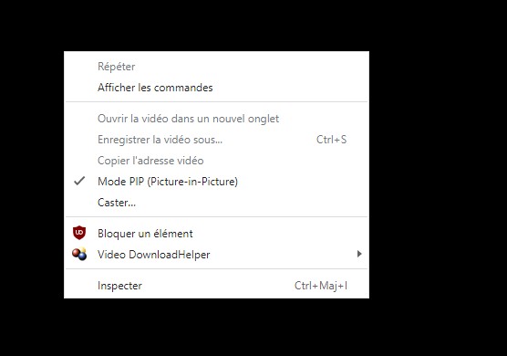Dismiss menu via black area left of it
The height and width of the screenshot is (356, 507).
[32, 174]
